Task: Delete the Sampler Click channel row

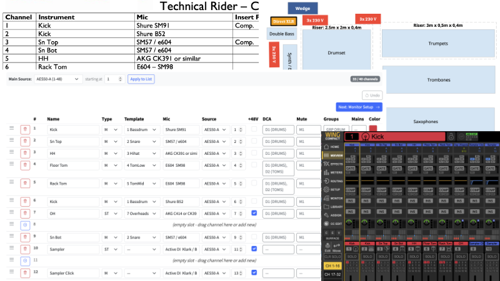Action: click(25, 273)
